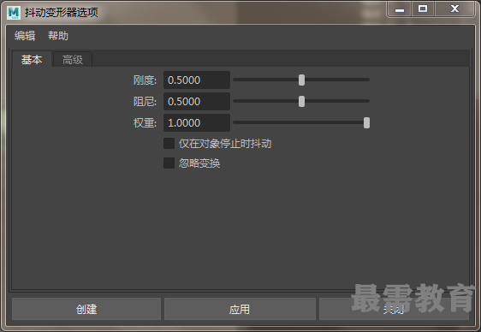This screenshot has width=481, height=332.
Task: Switch to the 基本 tab
Action: [x=32, y=60]
